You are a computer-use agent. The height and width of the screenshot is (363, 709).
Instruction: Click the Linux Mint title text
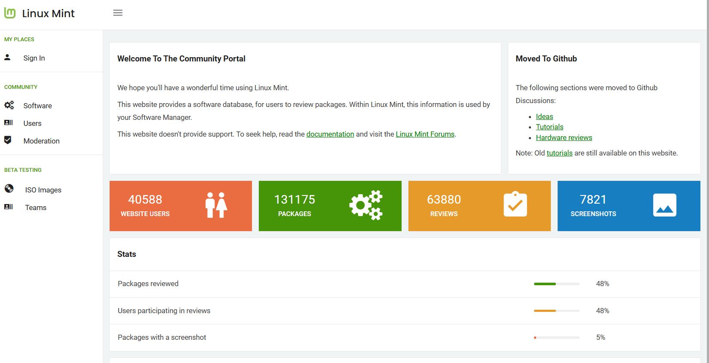[48, 13]
